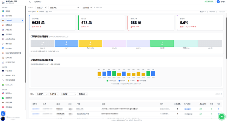This screenshot has height=122, width=227.
Task: Click the 订单执行 breadcrumb tab at top
Action: [38, 2]
